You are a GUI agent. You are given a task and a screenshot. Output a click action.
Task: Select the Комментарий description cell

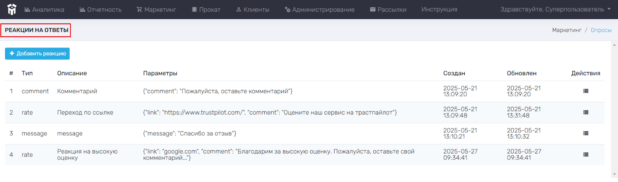click(77, 91)
